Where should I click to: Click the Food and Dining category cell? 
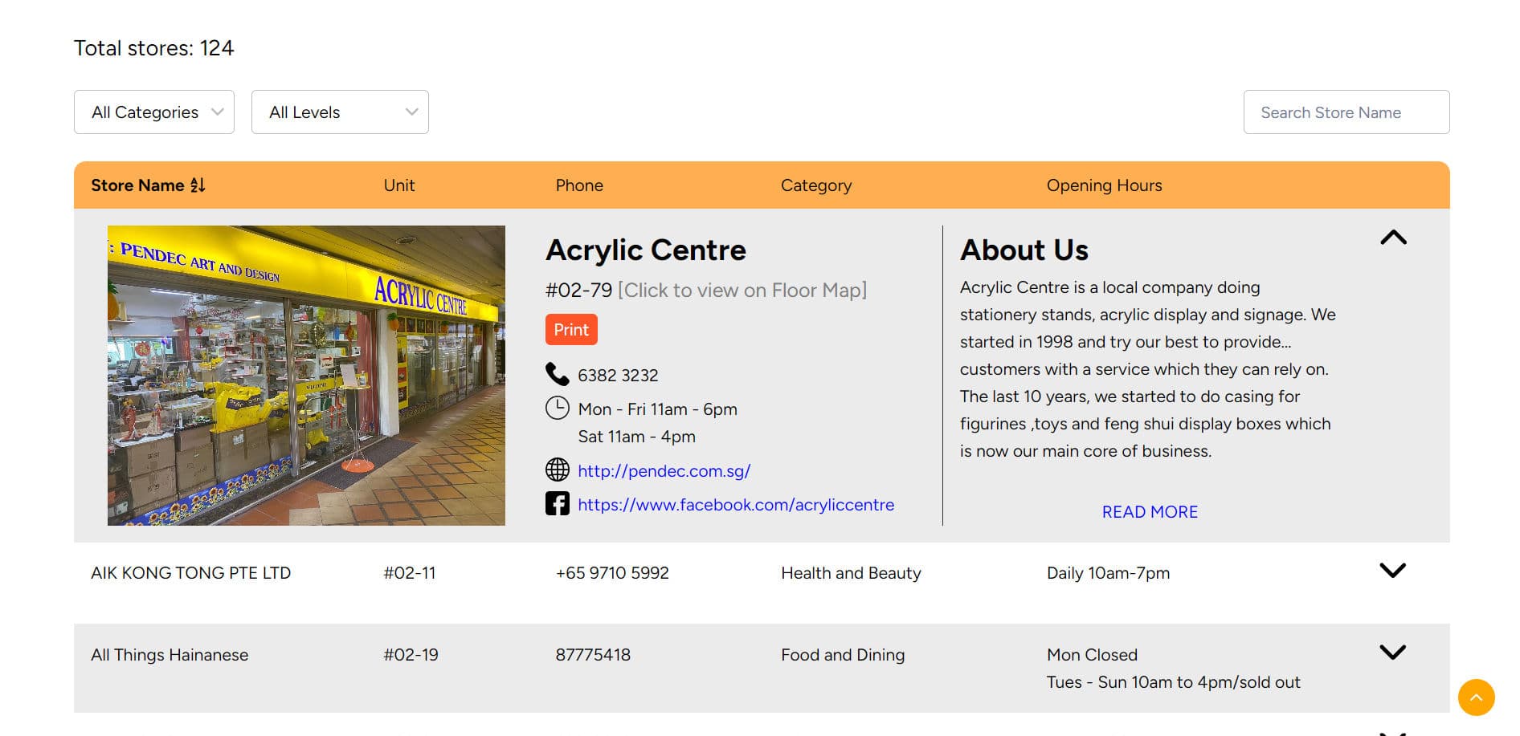point(843,655)
